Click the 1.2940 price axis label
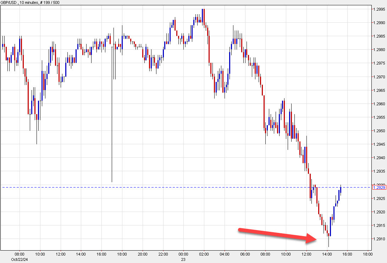The width and height of the screenshot is (387, 263). [x=379, y=158]
